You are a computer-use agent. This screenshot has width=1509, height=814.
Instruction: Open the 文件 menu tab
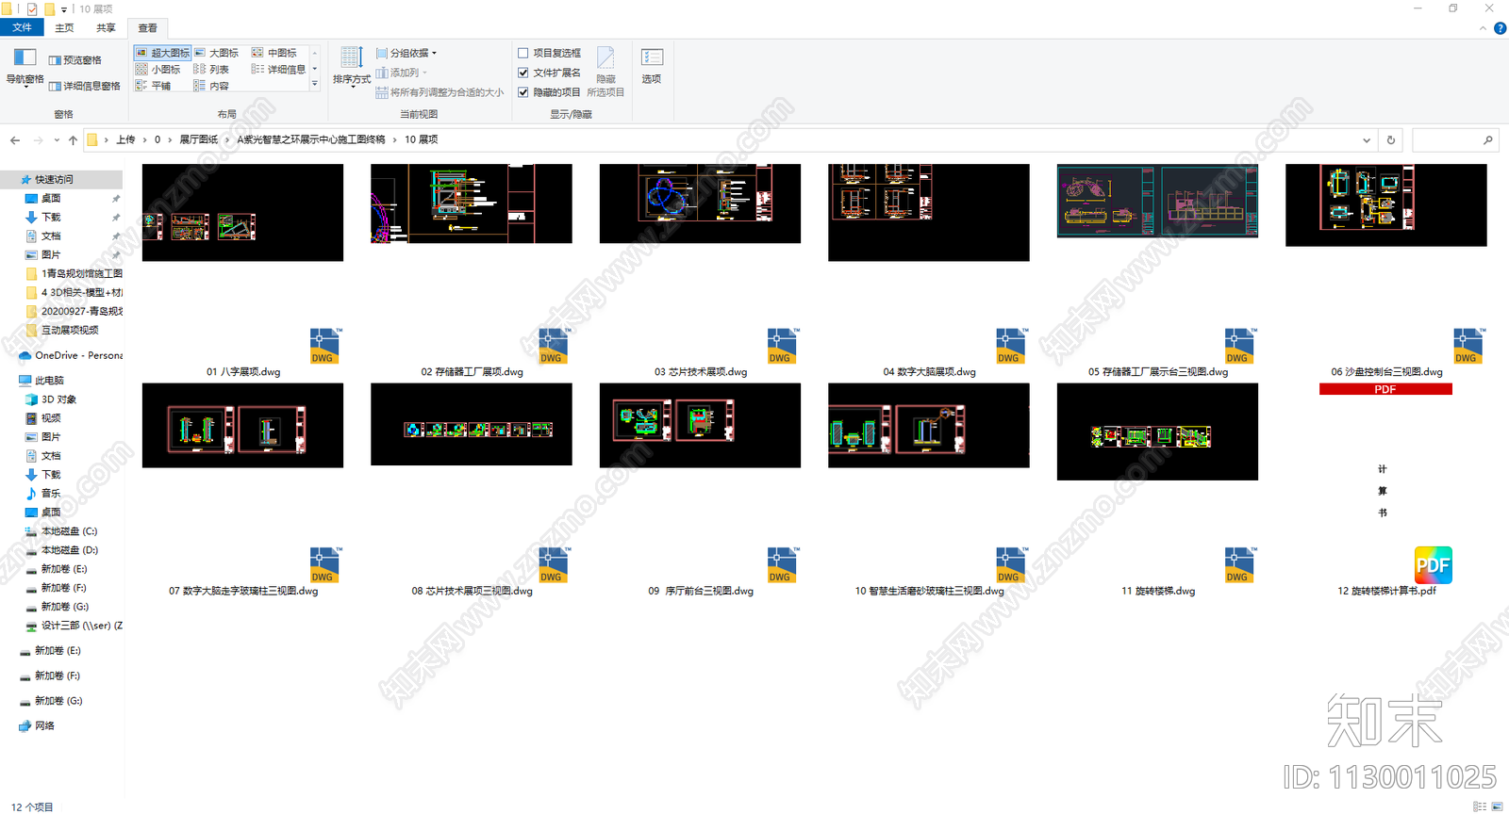pyautogui.click(x=22, y=28)
